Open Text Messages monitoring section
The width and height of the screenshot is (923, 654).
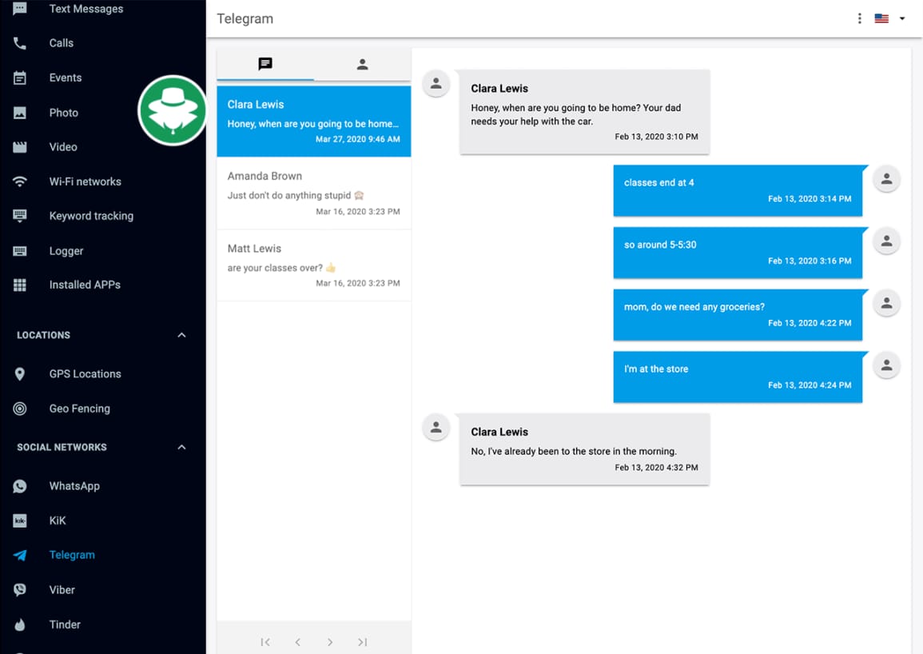pos(86,9)
